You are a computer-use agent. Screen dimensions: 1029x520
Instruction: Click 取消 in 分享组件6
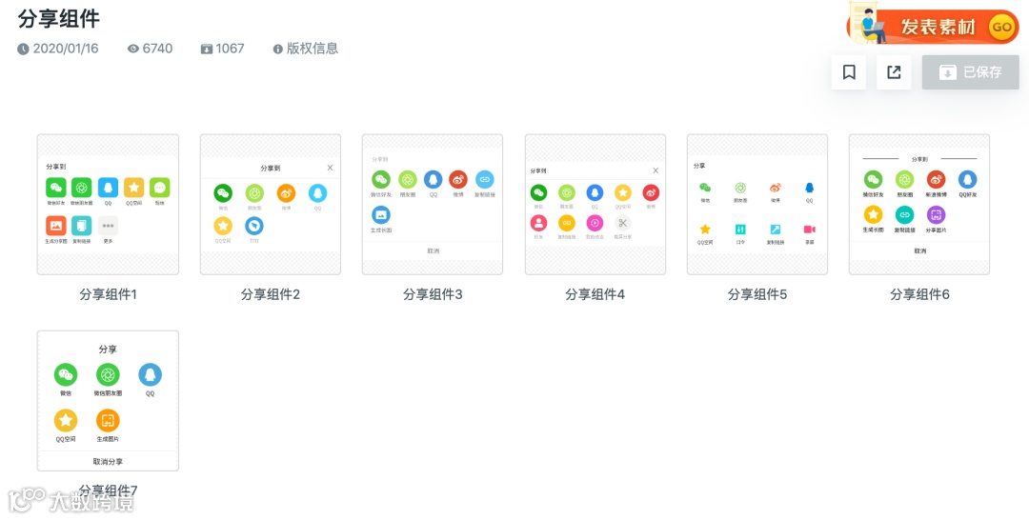pos(919,251)
